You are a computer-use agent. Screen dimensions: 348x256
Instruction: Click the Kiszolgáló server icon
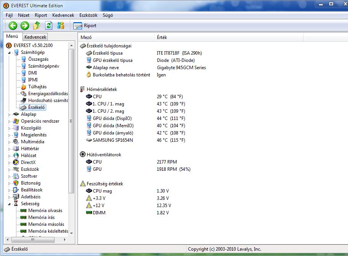(16, 128)
